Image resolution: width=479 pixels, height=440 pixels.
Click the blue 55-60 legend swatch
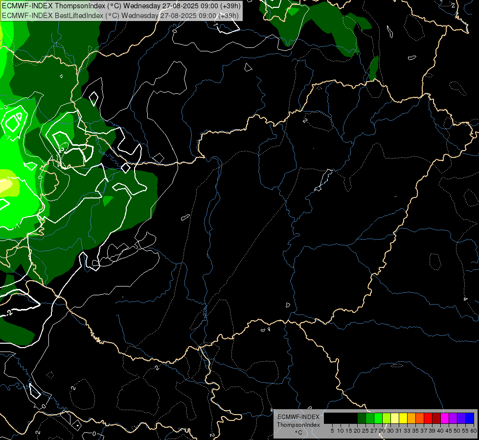[470, 418]
